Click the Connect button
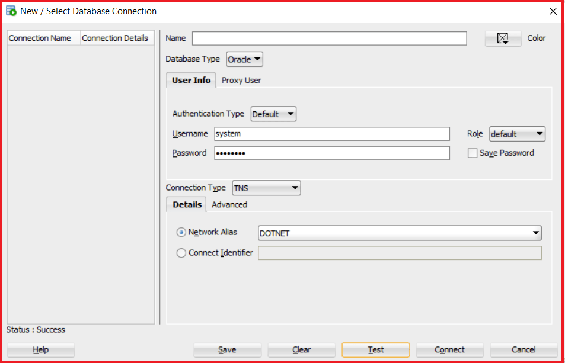The image size is (565, 363). [x=449, y=350]
